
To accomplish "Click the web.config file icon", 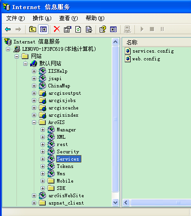I will click(x=127, y=59).
